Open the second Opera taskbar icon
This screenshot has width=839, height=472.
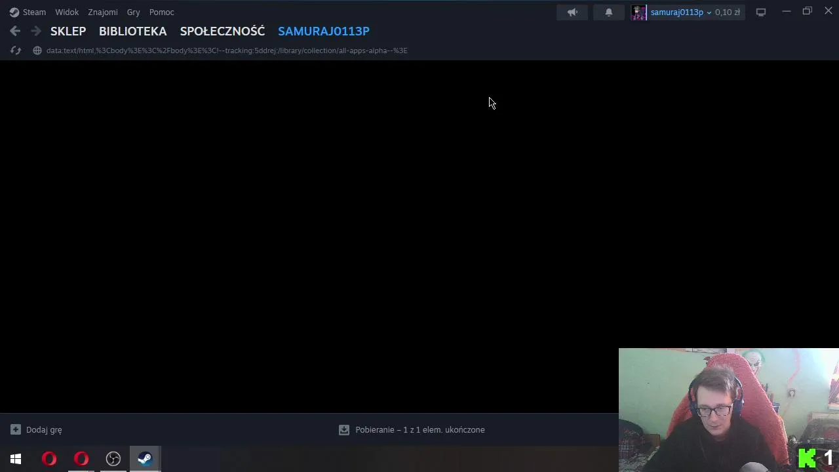pos(81,459)
